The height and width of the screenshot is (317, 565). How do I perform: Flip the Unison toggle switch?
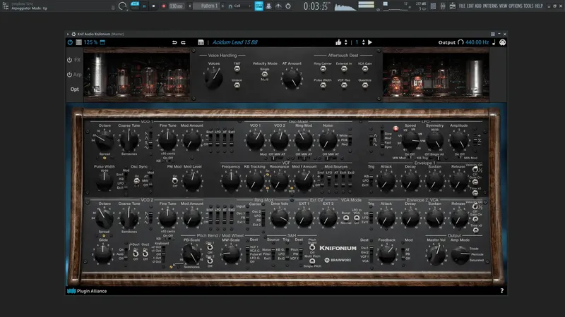(x=237, y=85)
